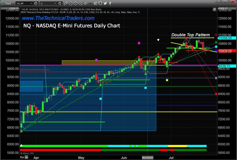Share chart via Facebook icon
Image resolution: width=237 pixels, height=160 pixels.
click(110, 3)
